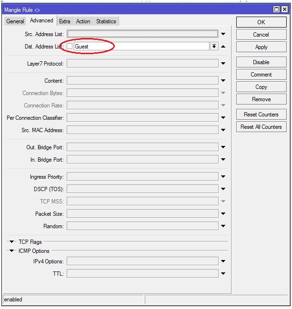
Task: Expand the Content field arrow
Action: pos(223,81)
